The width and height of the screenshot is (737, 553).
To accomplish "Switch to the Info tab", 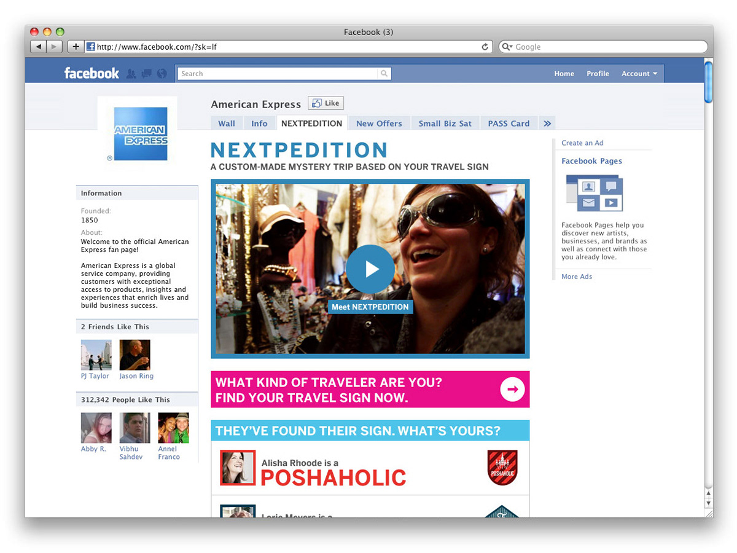I will tap(259, 124).
